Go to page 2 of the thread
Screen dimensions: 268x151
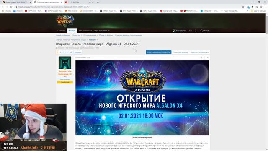[x=60, y=52]
